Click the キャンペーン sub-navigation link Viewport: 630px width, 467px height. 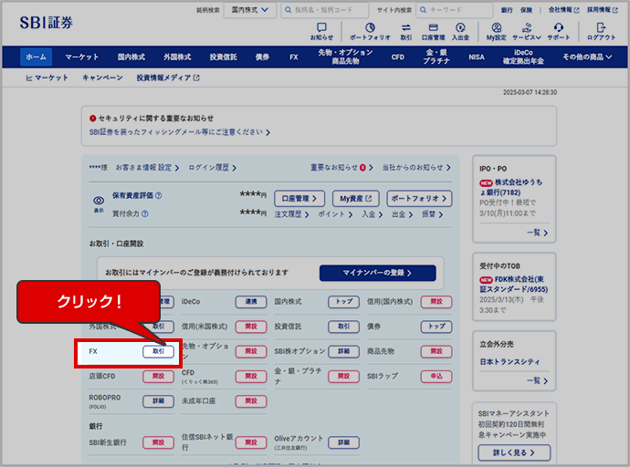point(102,78)
